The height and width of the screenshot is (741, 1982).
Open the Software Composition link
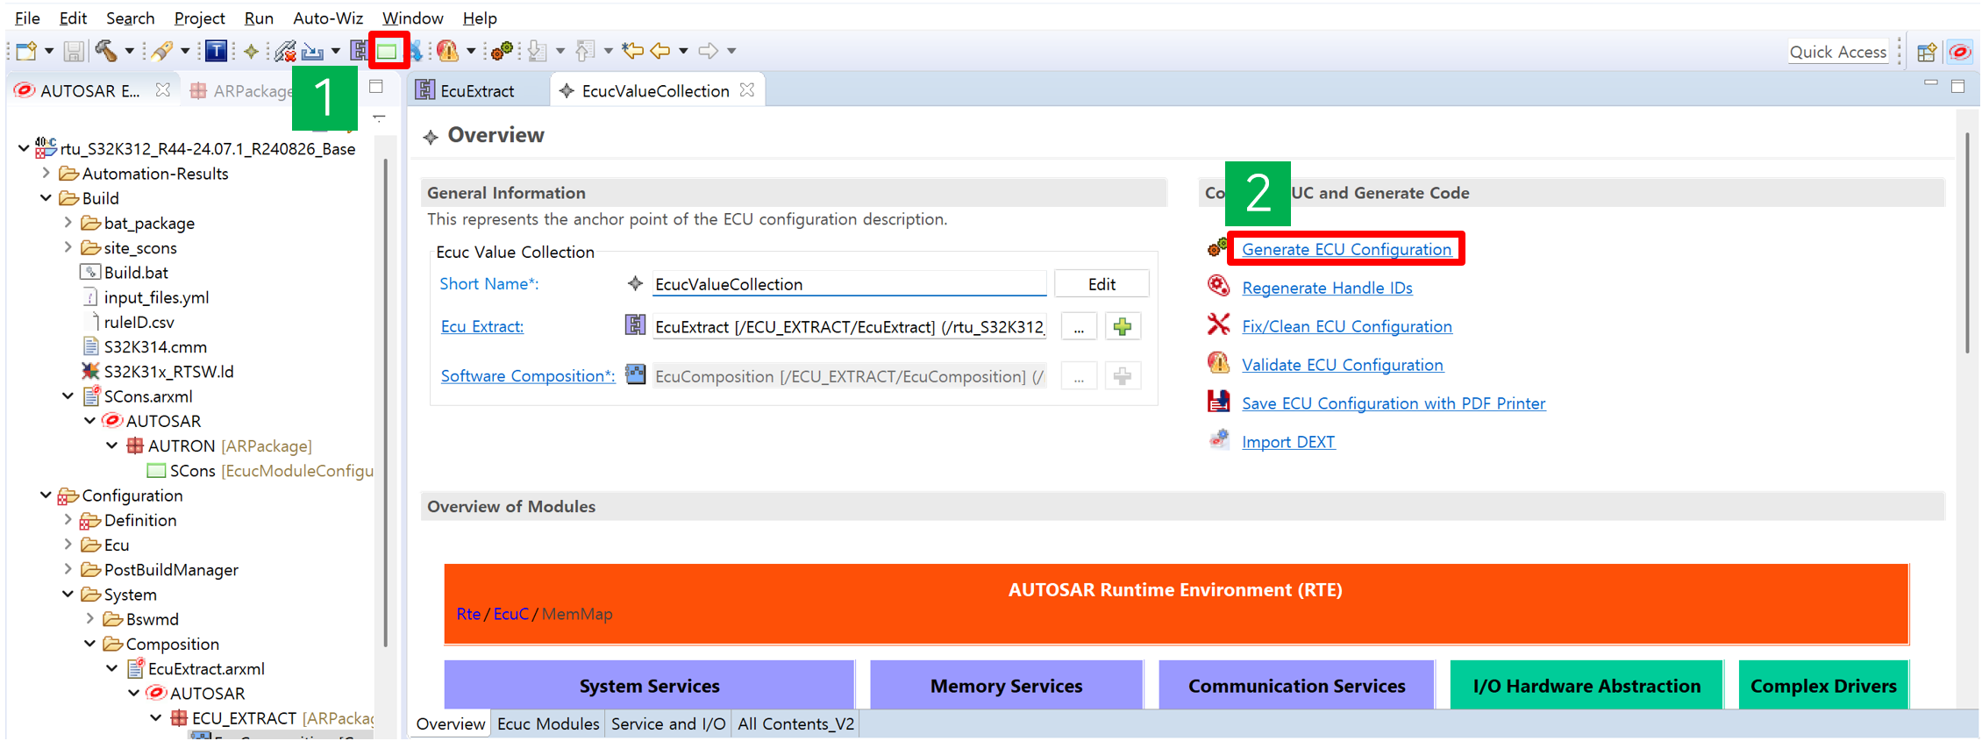528,376
